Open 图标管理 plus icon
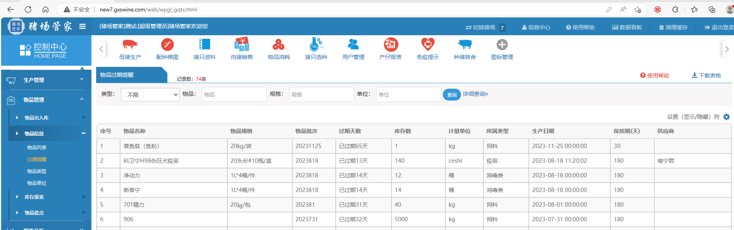Image resolution: width=734 pixels, height=230 pixels. (502, 45)
